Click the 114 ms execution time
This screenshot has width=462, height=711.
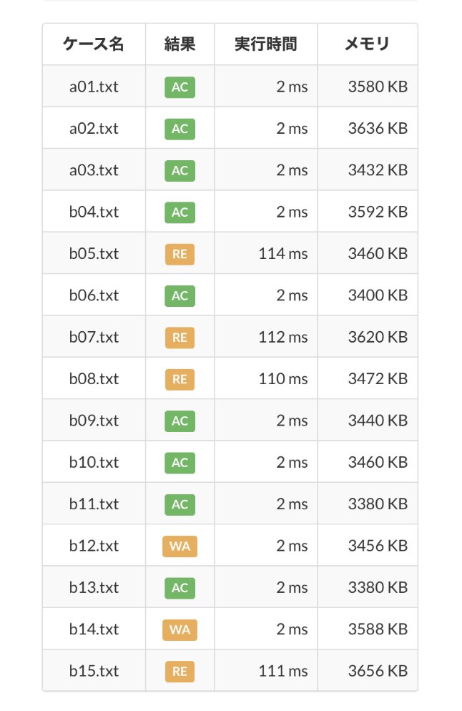pyautogui.click(x=283, y=253)
